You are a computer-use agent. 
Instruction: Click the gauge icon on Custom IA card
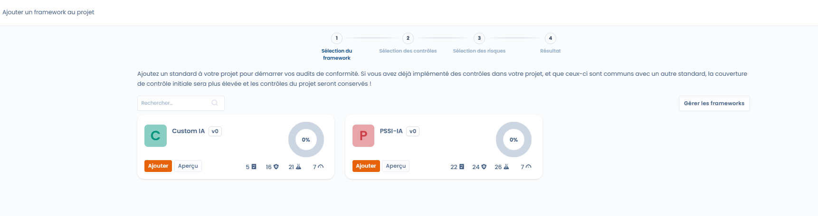tap(321, 167)
